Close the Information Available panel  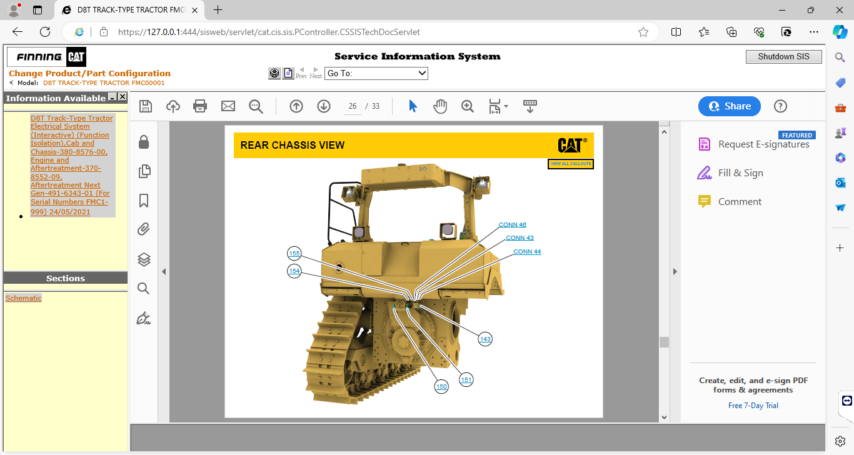click(123, 97)
